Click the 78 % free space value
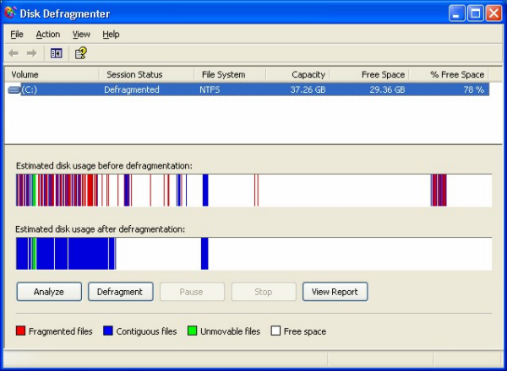 coord(474,89)
